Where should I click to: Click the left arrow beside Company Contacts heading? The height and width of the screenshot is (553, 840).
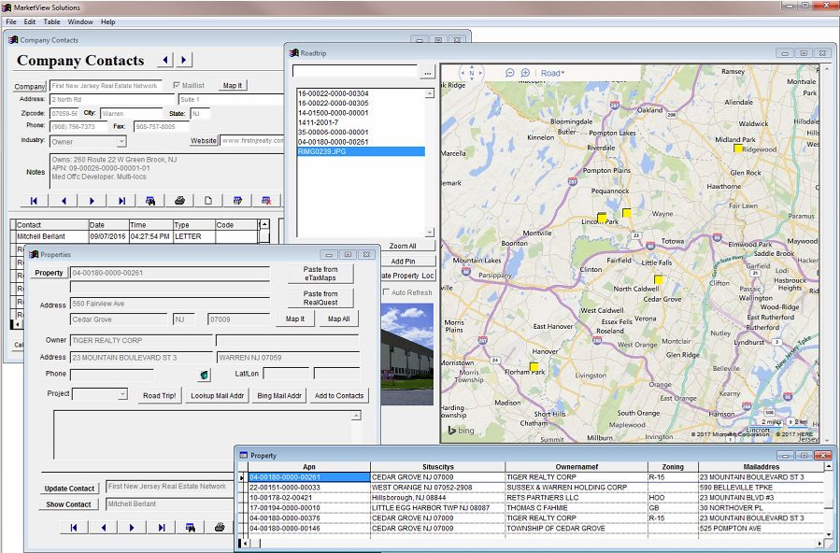(165, 60)
